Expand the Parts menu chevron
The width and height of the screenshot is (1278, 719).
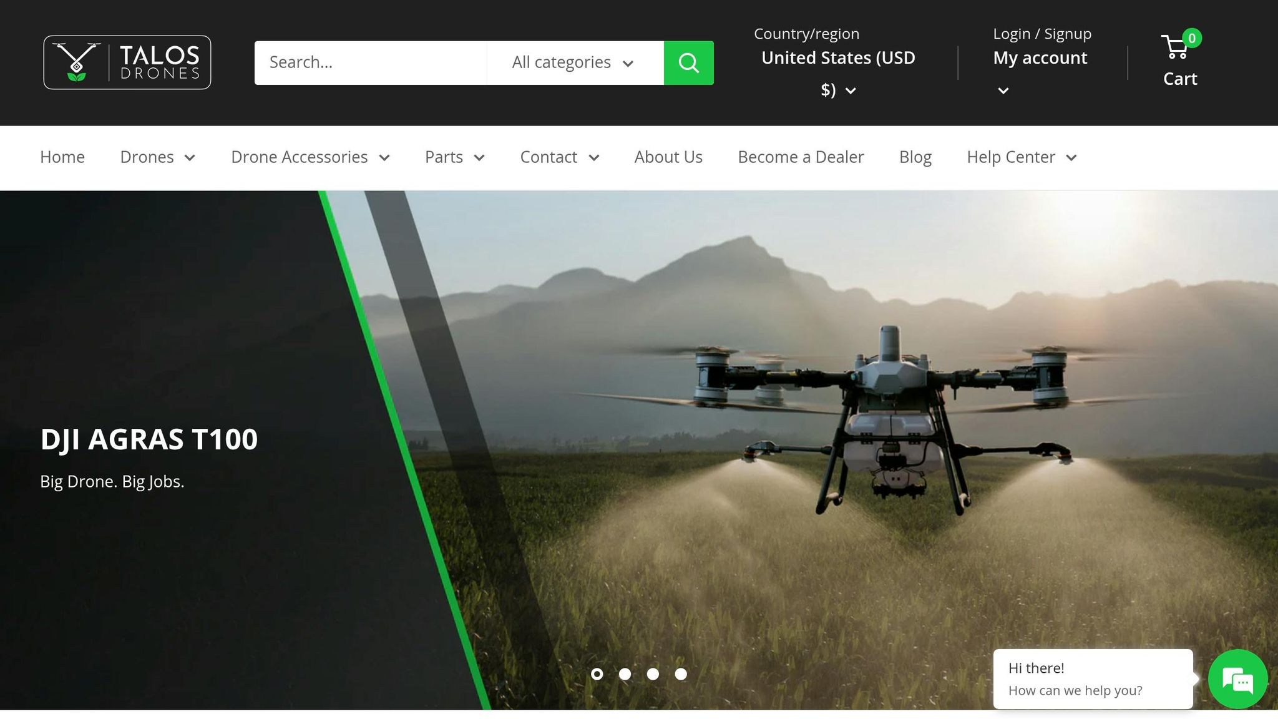click(479, 158)
